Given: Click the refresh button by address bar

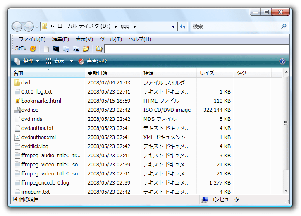Looking at the screenshot, I should pyautogui.click(x=183, y=26).
